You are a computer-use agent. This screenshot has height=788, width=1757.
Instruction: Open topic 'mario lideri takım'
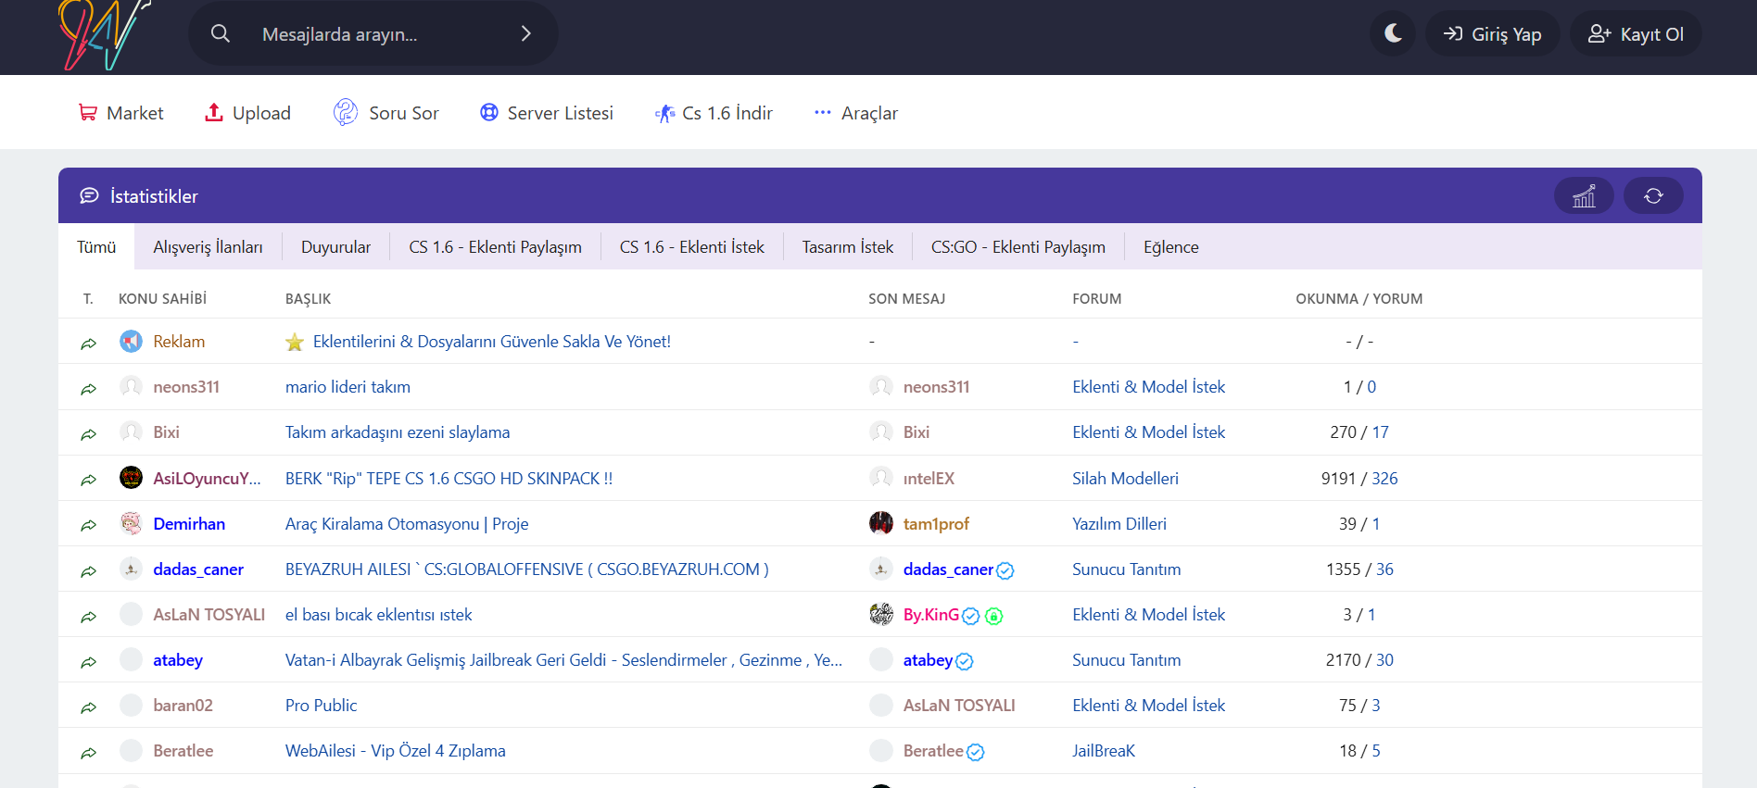[348, 387]
